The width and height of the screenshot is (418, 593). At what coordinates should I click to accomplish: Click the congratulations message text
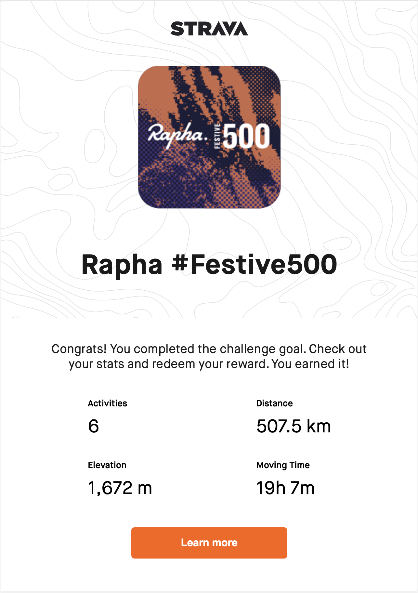coord(209,356)
